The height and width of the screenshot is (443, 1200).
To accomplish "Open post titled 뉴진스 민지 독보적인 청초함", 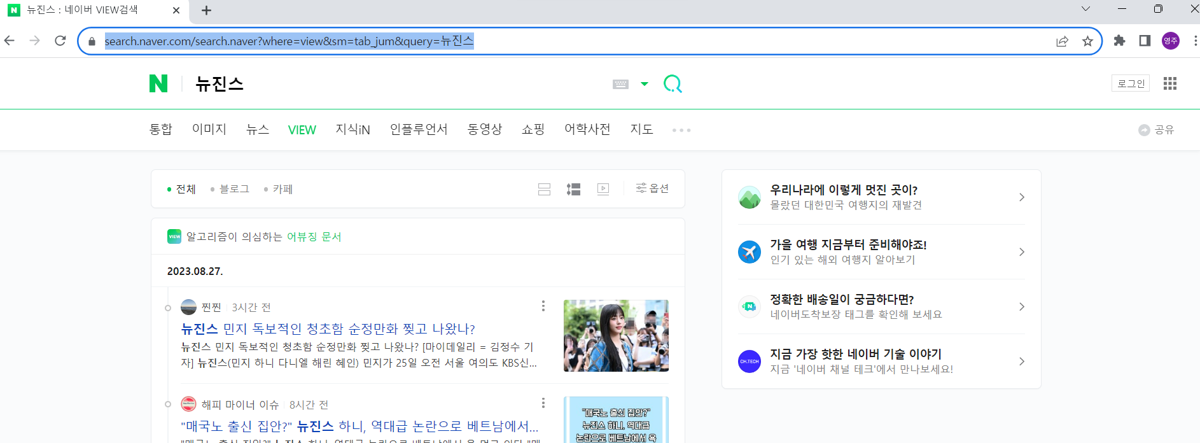I will click(328, 329).
